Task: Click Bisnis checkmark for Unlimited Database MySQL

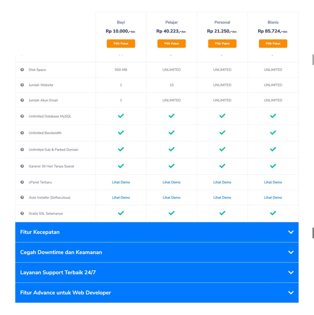Action: pos(273,116)
